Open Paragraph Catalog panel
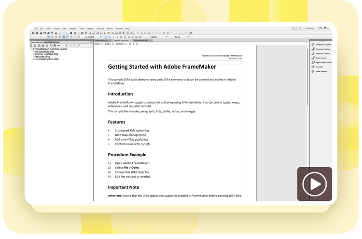 321,49
